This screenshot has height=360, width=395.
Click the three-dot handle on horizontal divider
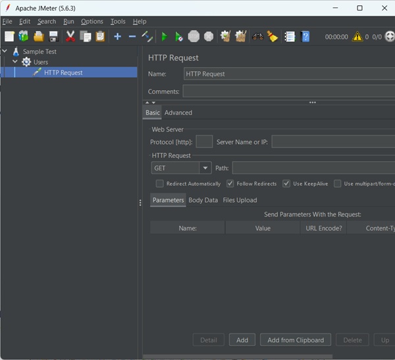coord(312,103)
